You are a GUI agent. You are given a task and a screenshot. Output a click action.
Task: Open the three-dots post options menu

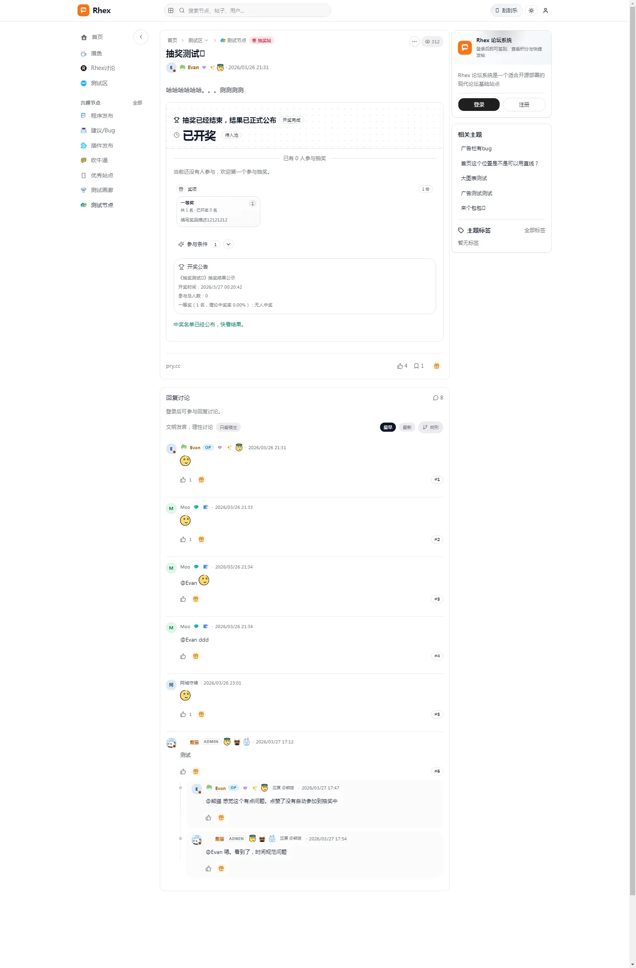(414, 41)
